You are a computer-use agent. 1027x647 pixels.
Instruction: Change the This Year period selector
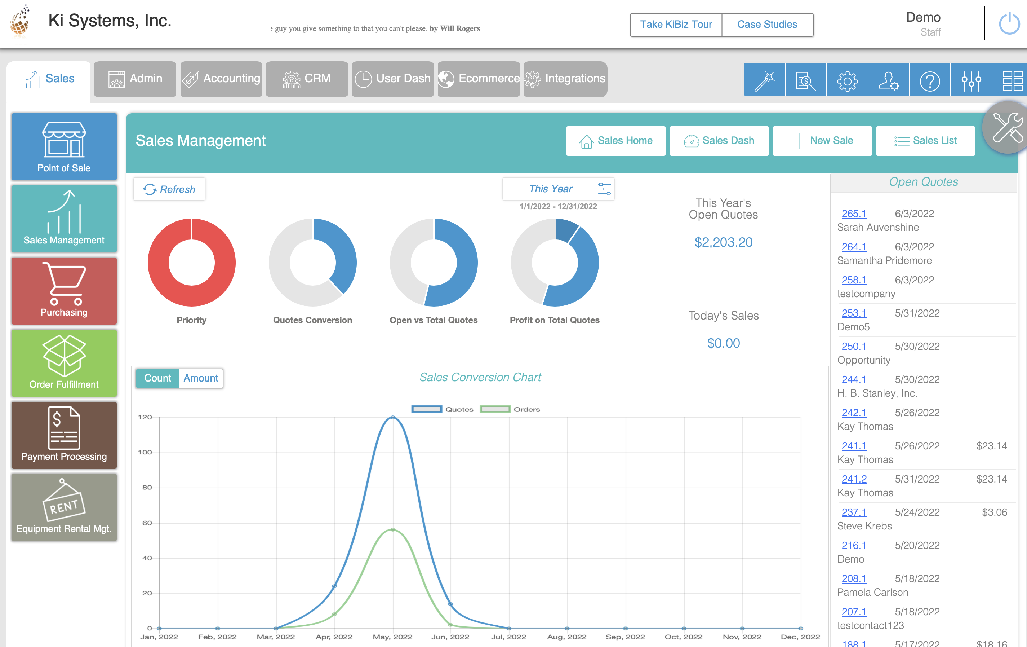pyautogui.click(x=551, y=188)
